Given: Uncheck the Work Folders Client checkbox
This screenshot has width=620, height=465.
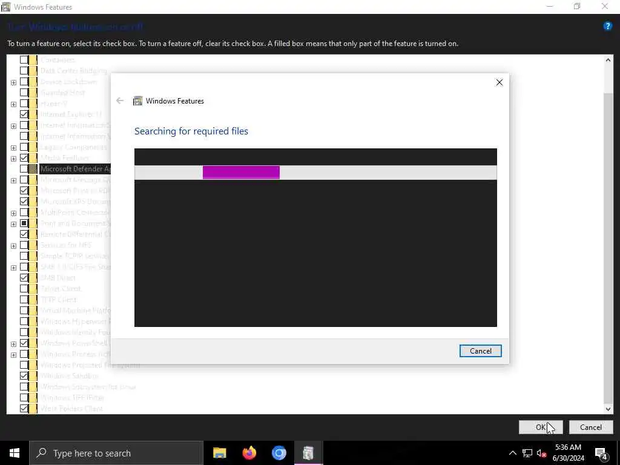Looking at the screenshot, I should [24, 409].
